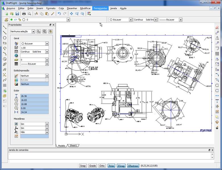Click the Eraser tool in right toolbar
This screenshot has width=222, height=170.
coord(217,27)
